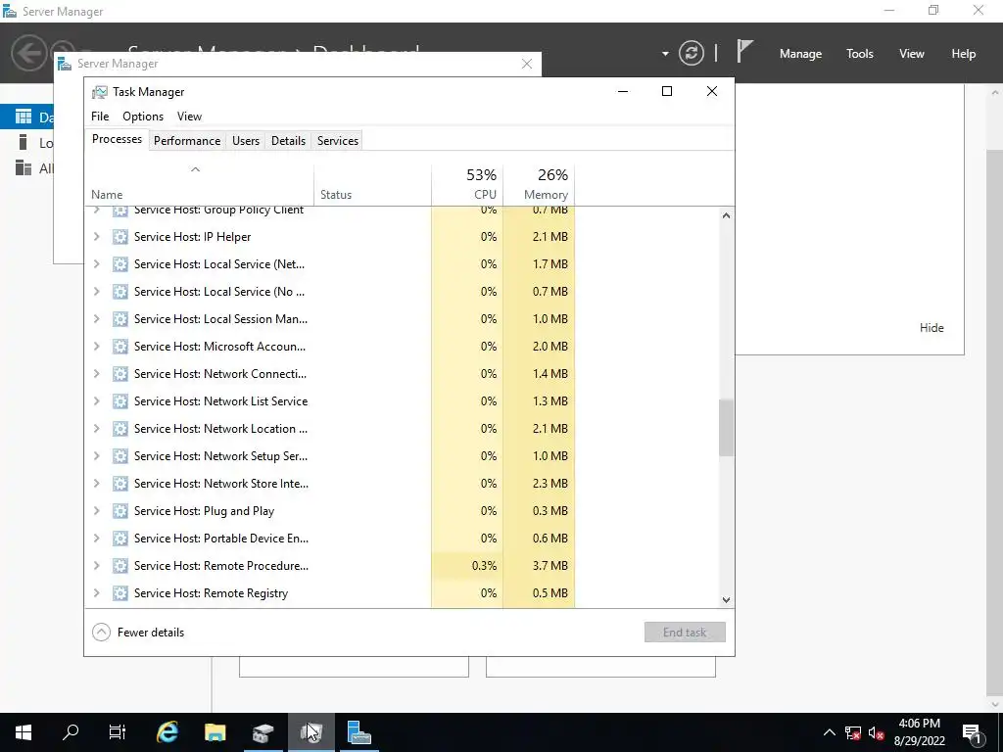The image size is (1003, 752).
Task: Open the File menu in Task Manager
Action: pyautogui.click(x=100, y=117)
